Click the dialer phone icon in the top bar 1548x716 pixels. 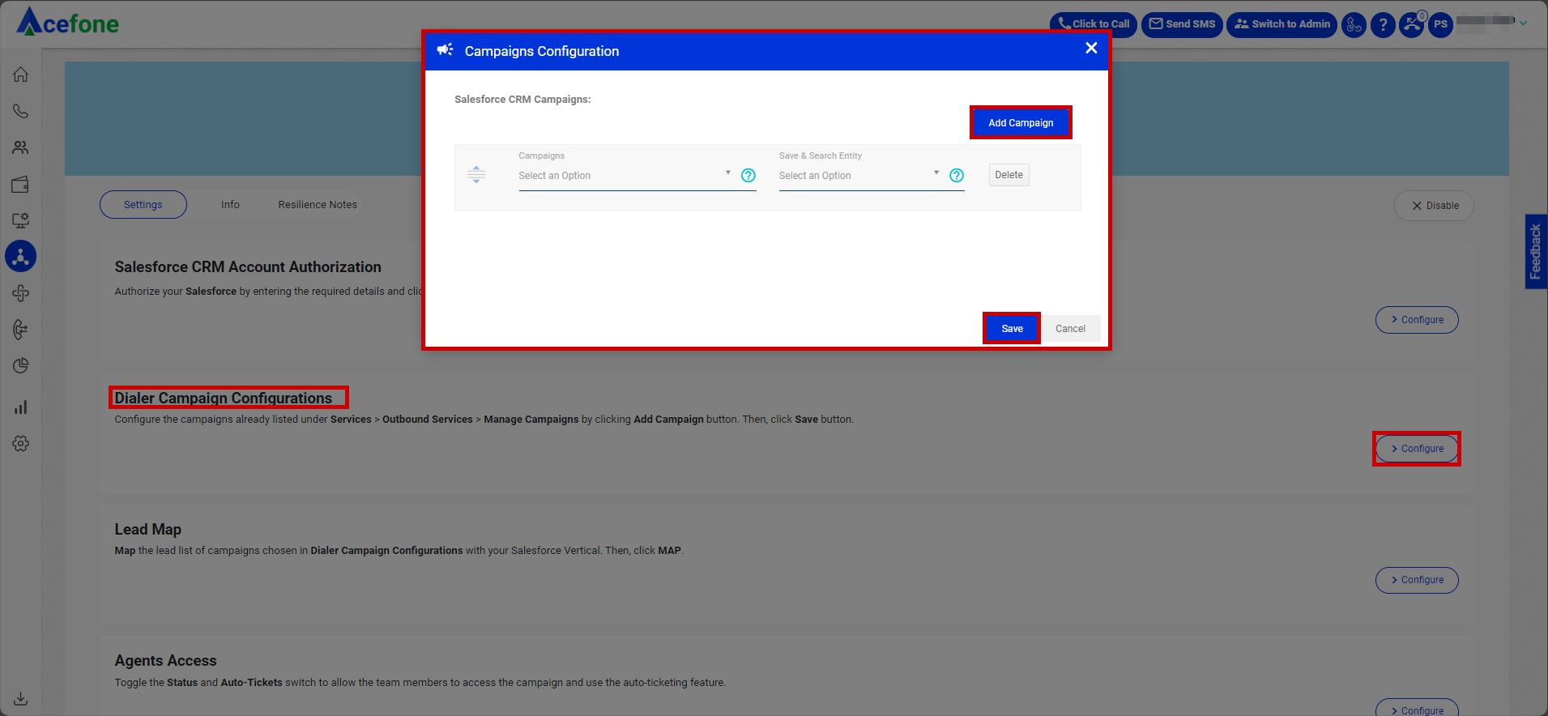tap(1354, 24)
